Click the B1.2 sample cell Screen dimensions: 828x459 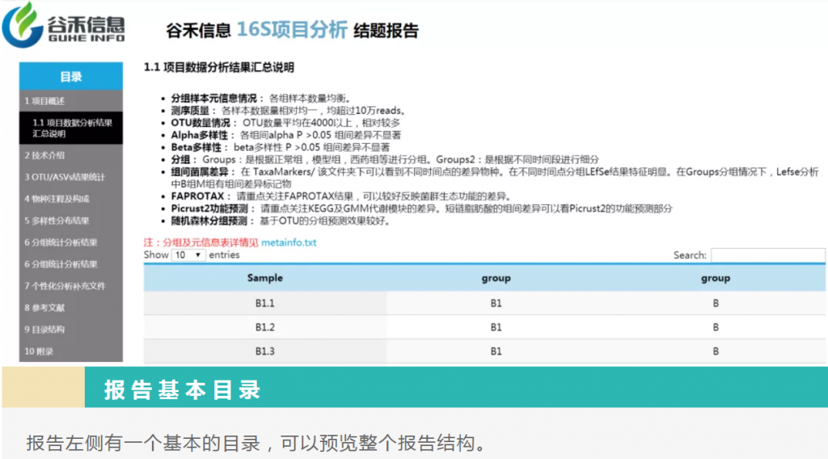coord(265,327)
